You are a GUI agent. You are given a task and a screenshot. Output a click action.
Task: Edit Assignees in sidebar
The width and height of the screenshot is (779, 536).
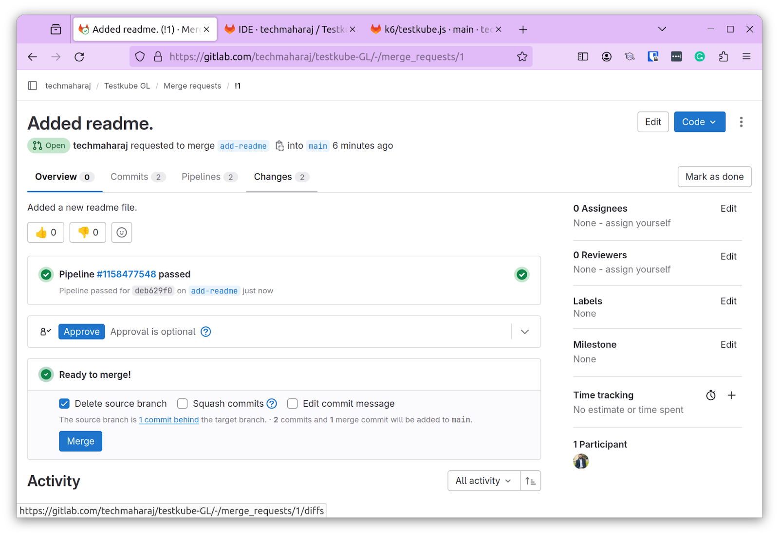click(728, 209)
